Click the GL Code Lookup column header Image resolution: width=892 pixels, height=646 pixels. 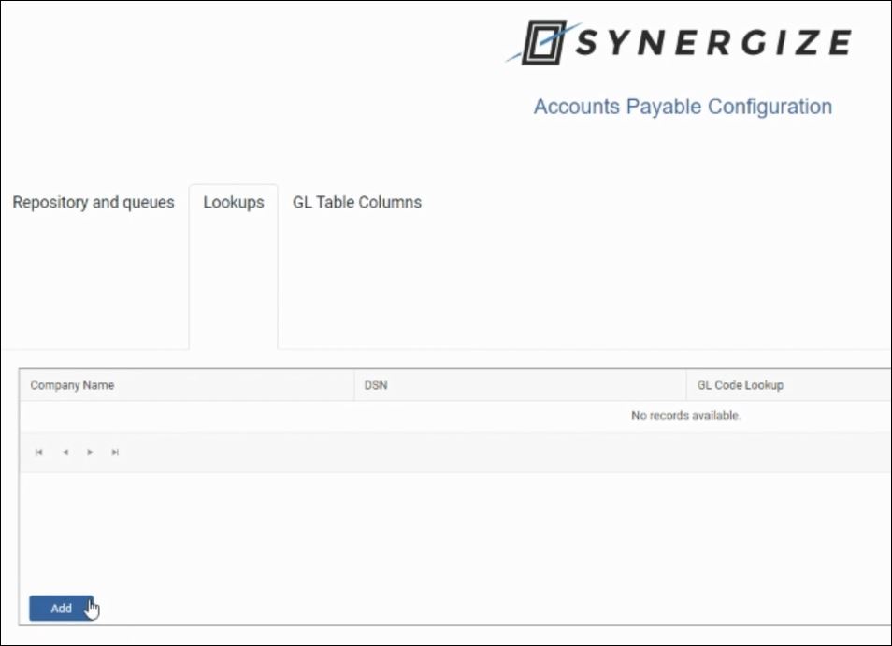741,385
